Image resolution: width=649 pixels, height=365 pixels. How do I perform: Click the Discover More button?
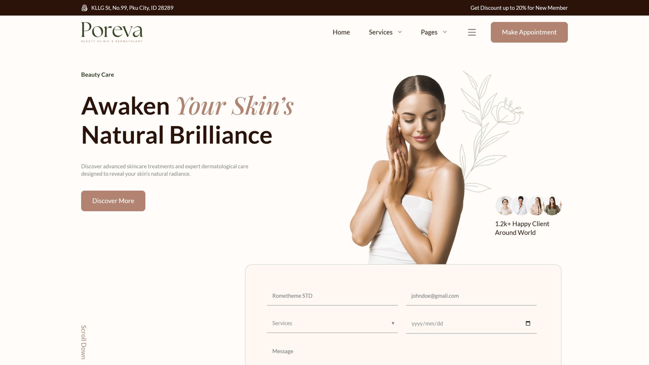click(113, 201)
